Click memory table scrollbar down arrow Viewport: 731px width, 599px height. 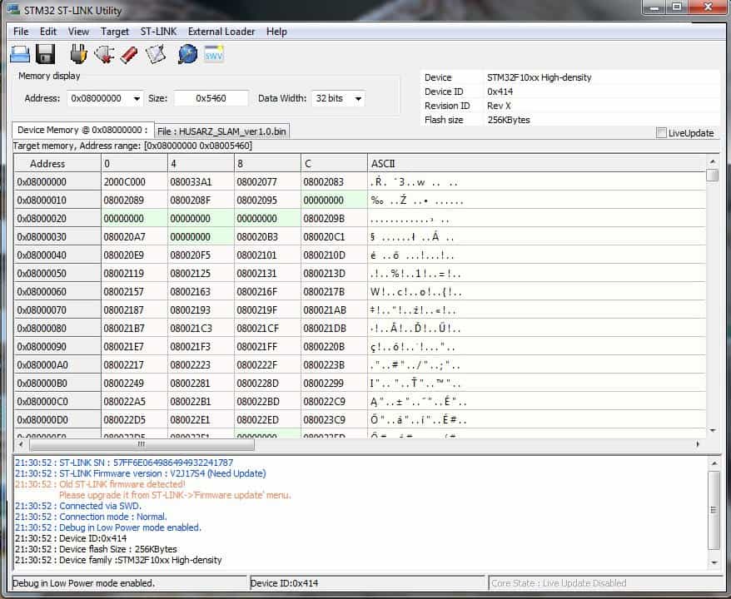point(712,431)
